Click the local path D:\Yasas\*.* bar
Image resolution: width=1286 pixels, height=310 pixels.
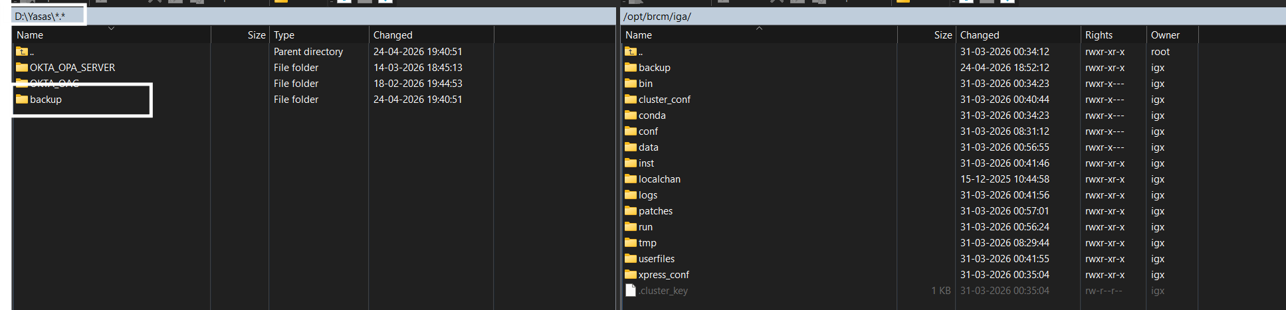pyautogui.click(x=41, y=17)
